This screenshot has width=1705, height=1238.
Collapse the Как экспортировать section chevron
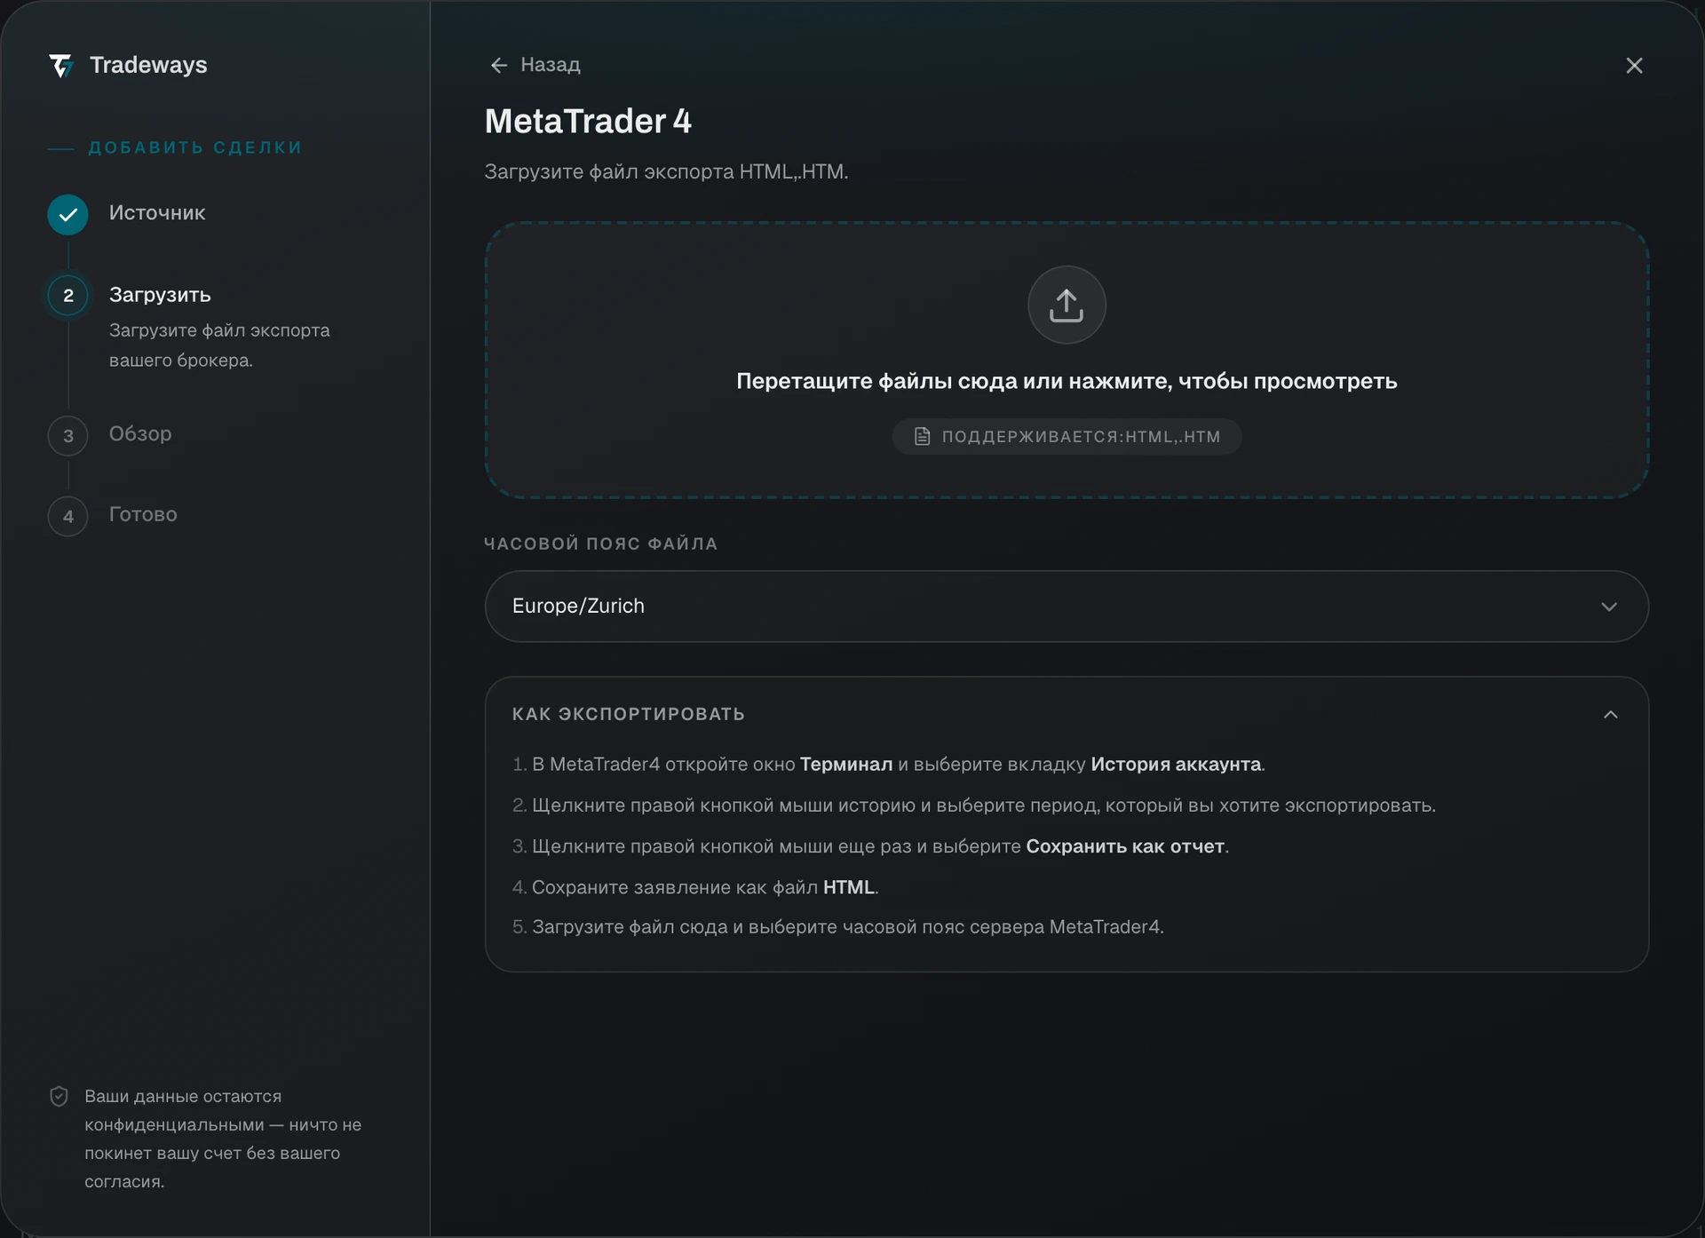[x=1611, y=715]
